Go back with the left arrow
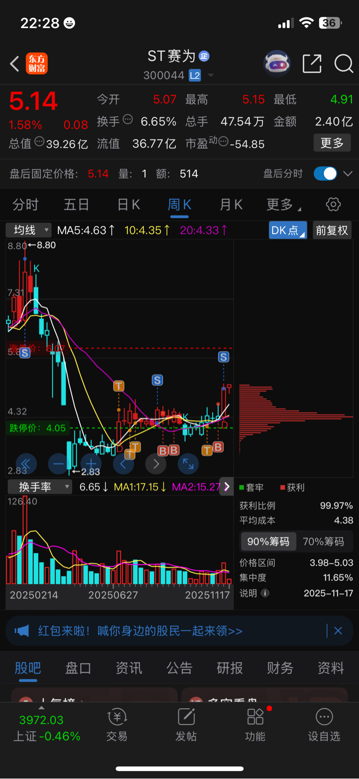The width and height of the screenshot is (359, 779). [14, 64]
